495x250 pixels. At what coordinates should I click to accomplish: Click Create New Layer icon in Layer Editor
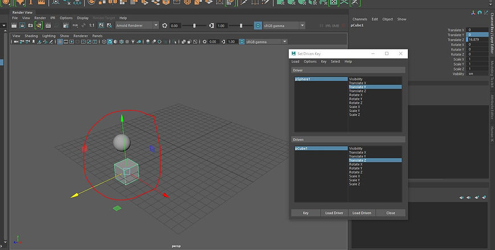coord(476,197)
